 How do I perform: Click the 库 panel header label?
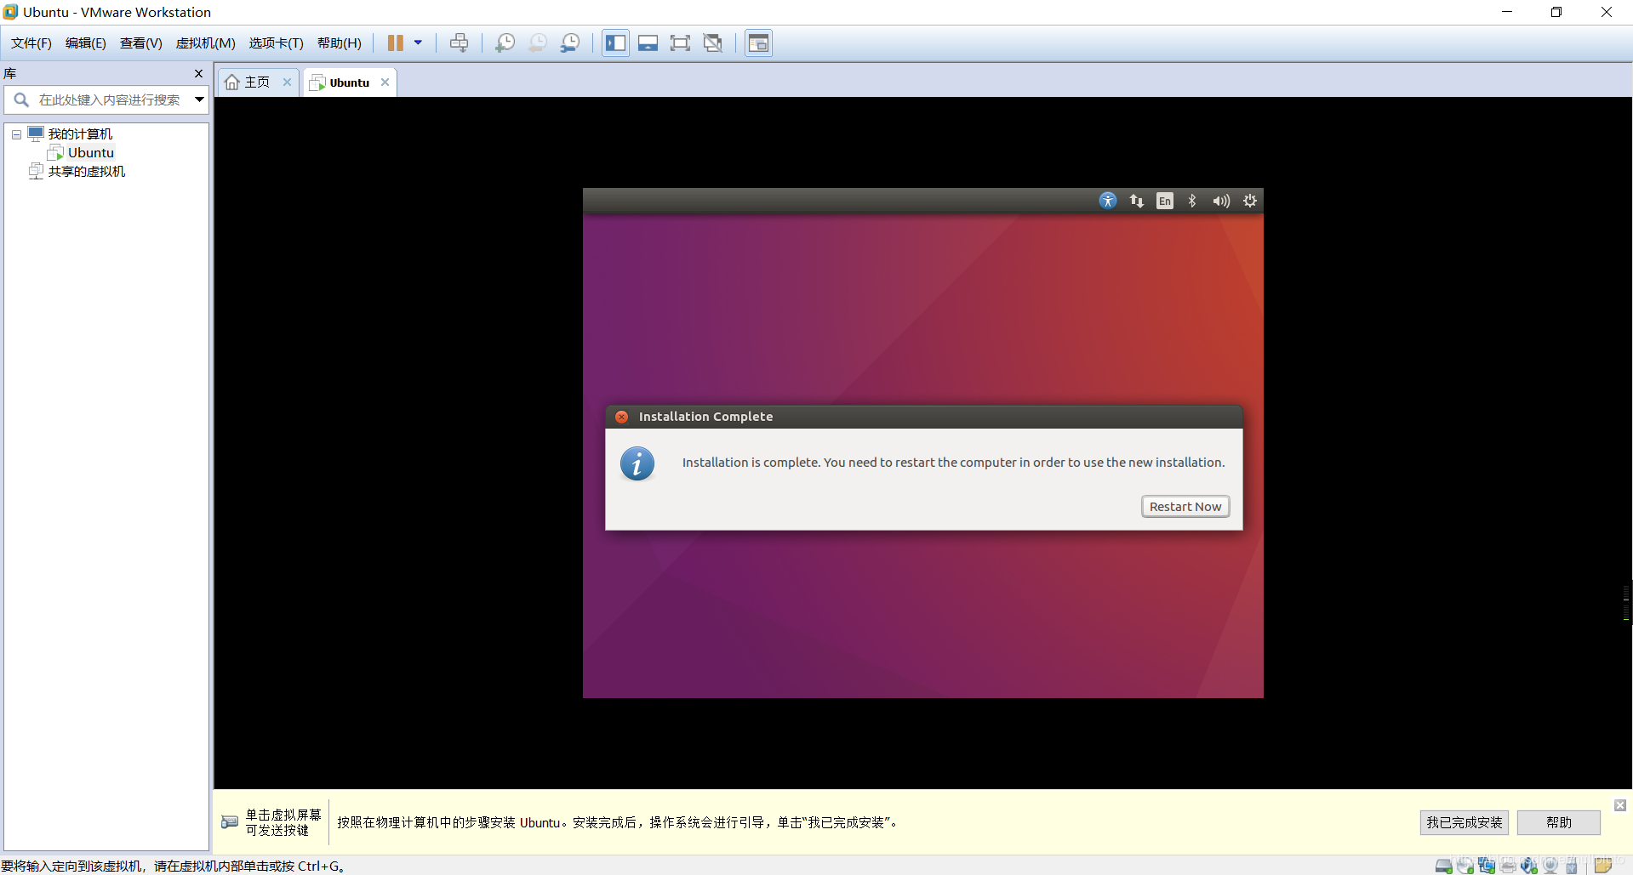10,74
